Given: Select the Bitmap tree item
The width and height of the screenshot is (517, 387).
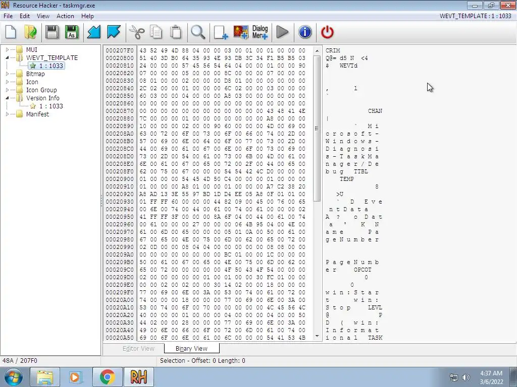Looking at the screenshot, I should [35, 74].
